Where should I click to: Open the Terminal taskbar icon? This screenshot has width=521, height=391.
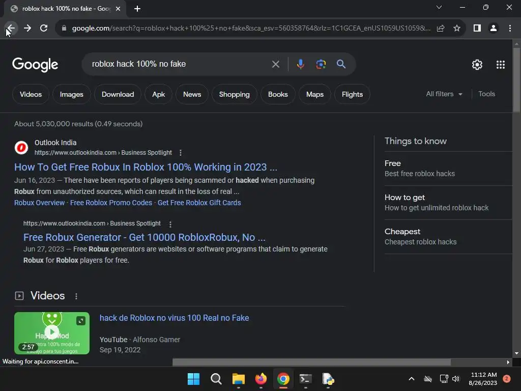305,379
